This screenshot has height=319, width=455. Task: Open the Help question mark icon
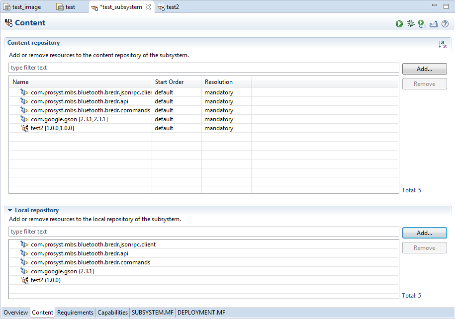click(445, 23)
